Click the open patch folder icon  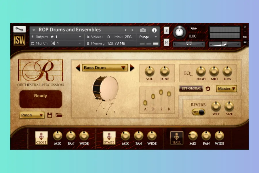click(59, 115)
